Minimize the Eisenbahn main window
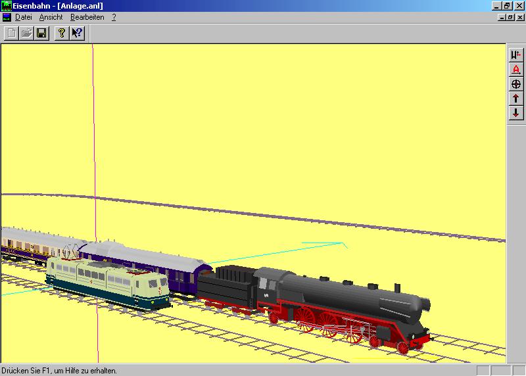526x376 pixels. 497,6
